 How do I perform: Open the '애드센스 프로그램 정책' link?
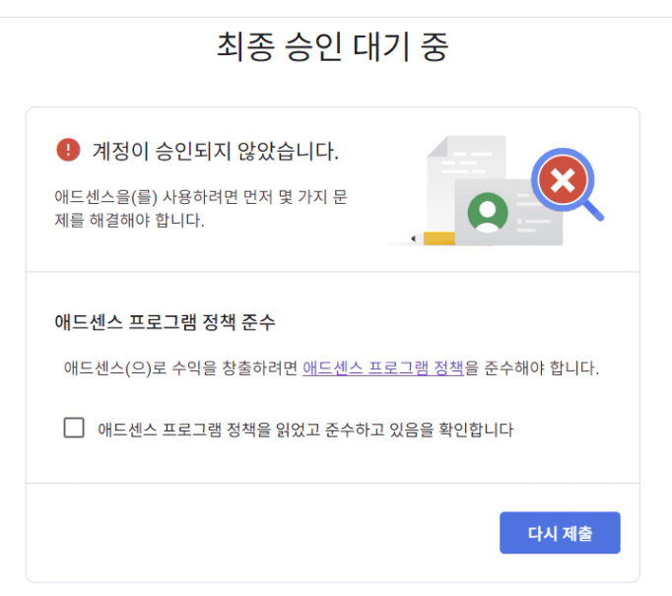point(383,369)
